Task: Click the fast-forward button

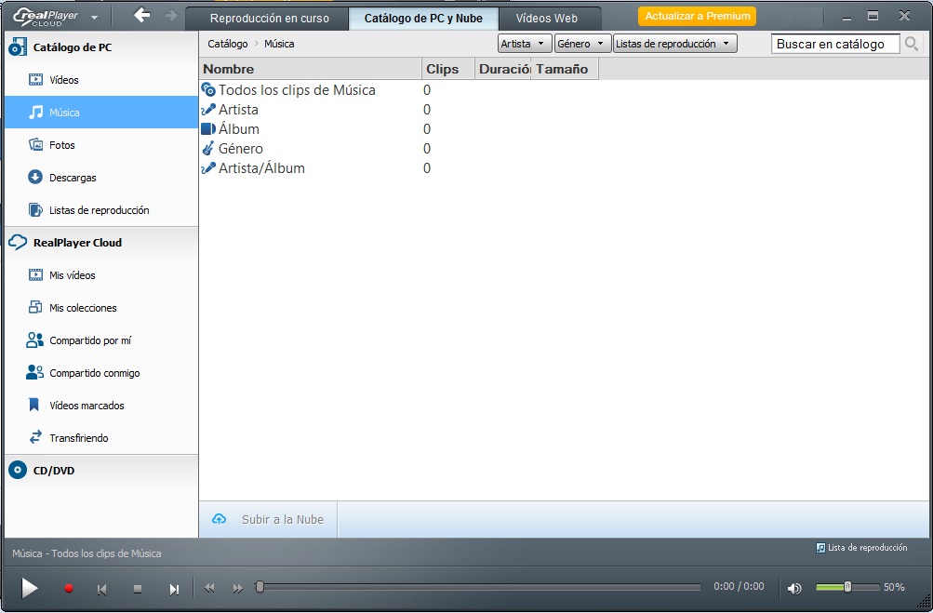Action: pos(238,589)
